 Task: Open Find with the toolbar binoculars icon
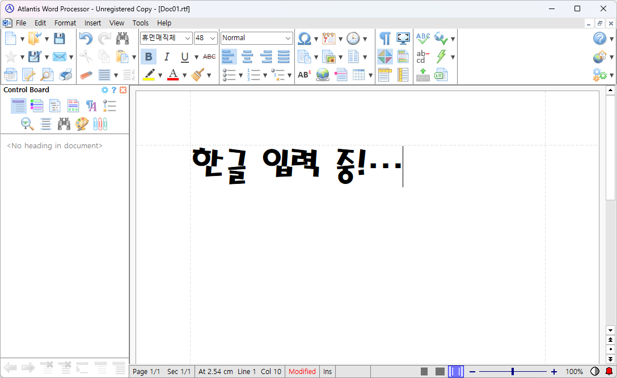(122, 38)
